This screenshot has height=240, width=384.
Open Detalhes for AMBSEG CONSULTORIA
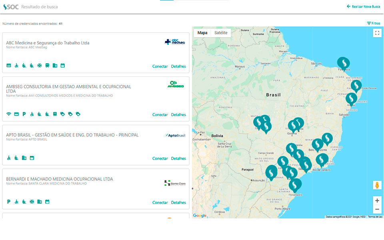pos(178,115)
